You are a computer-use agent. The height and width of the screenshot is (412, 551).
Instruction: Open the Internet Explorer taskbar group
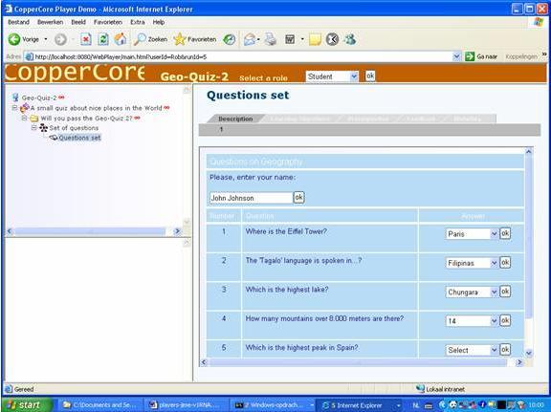(x=360, y=405)
